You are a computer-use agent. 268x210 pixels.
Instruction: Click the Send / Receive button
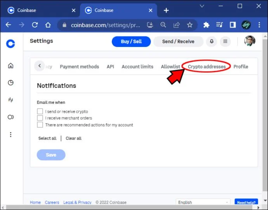178,41
